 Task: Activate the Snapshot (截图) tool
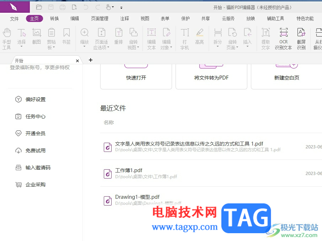click(x=37, y=33)
